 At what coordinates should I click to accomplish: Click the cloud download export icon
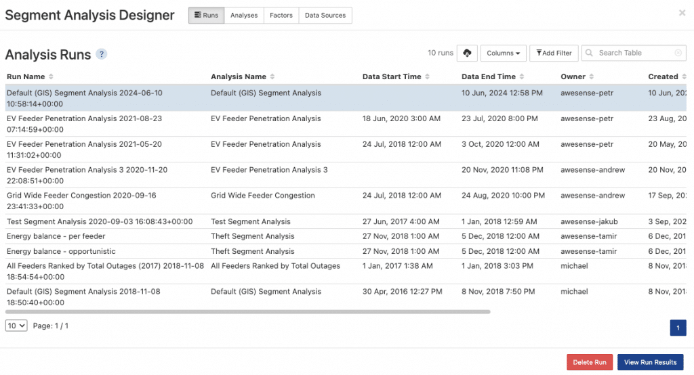pyautogui.click(x=467, y=53)
